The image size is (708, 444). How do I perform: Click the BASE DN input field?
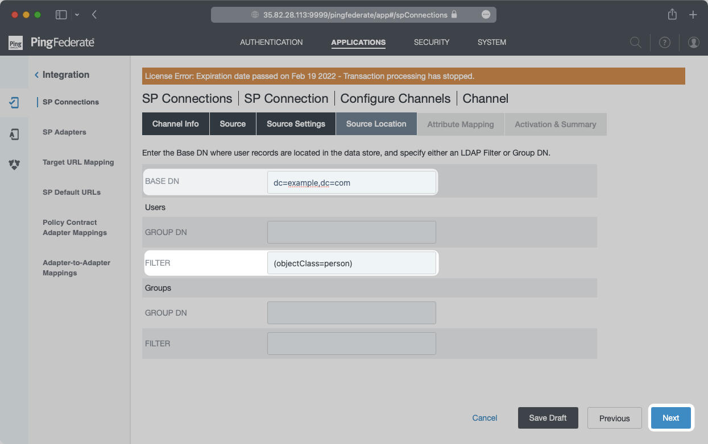click(351, 182)
